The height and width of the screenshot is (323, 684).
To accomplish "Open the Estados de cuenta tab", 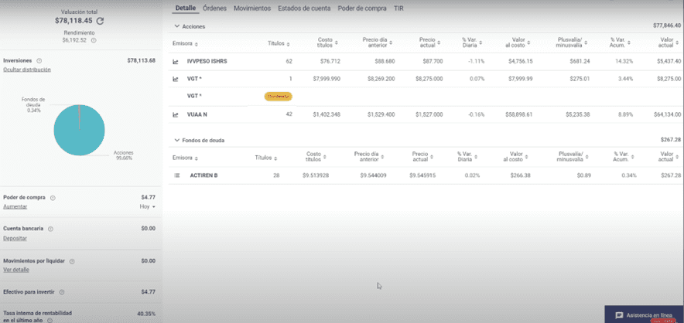I will tap(303, 8).
